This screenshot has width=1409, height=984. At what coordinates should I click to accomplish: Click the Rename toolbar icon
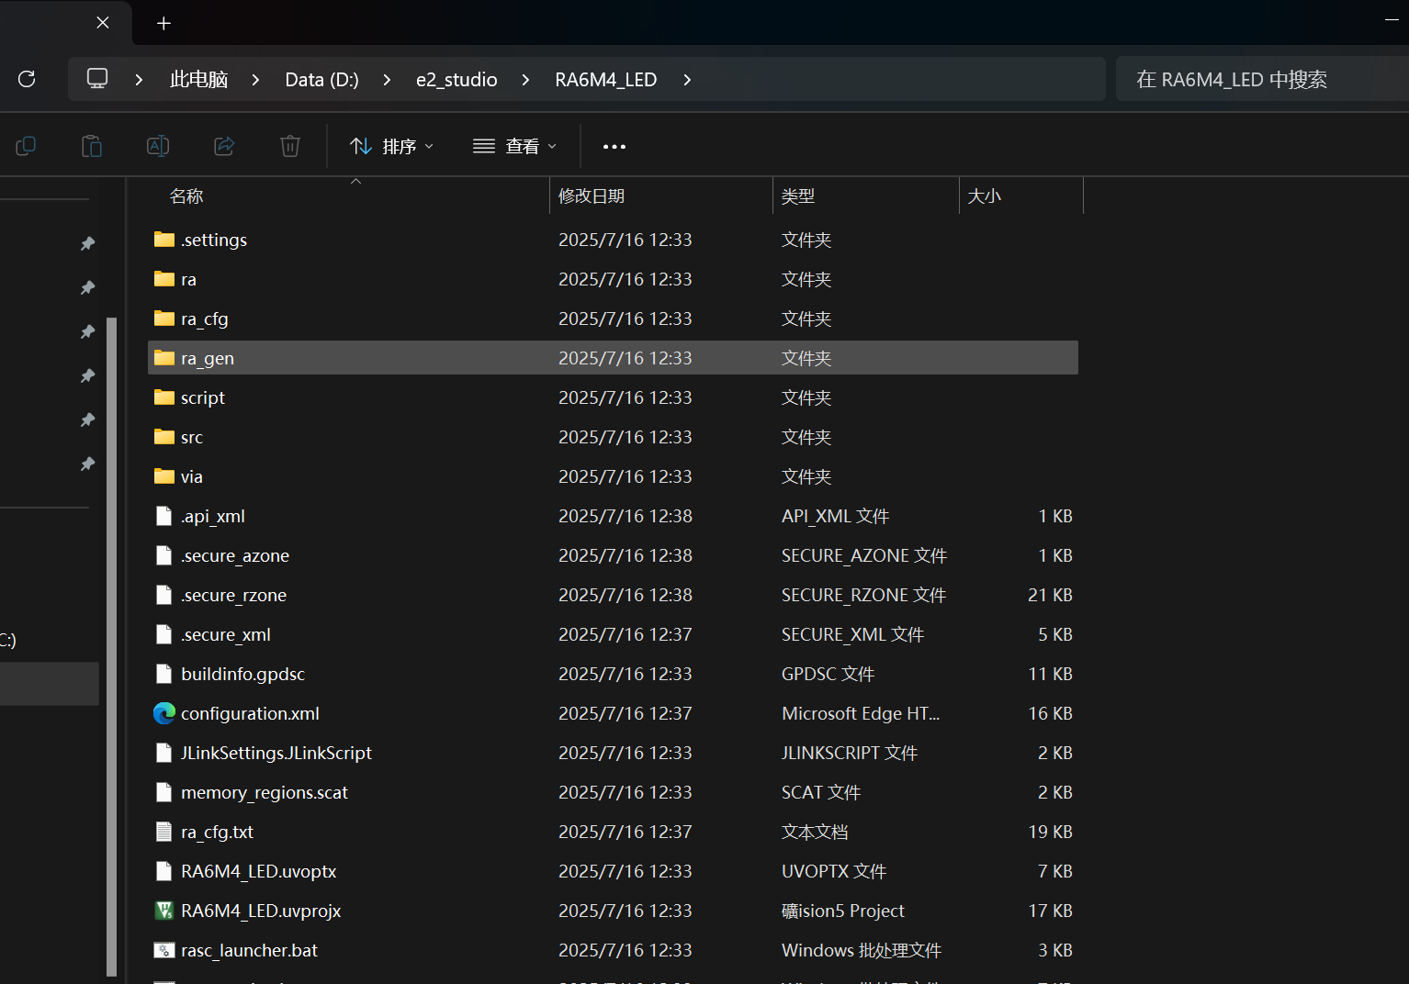(x=158, y=146)
